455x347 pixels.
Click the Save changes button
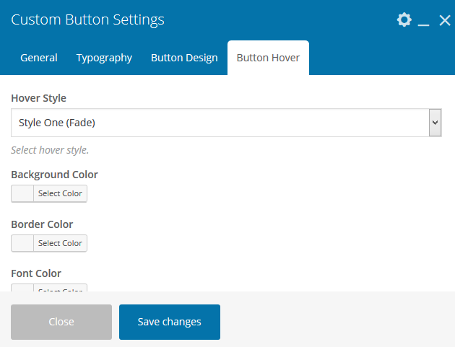[x=170, y=322]
